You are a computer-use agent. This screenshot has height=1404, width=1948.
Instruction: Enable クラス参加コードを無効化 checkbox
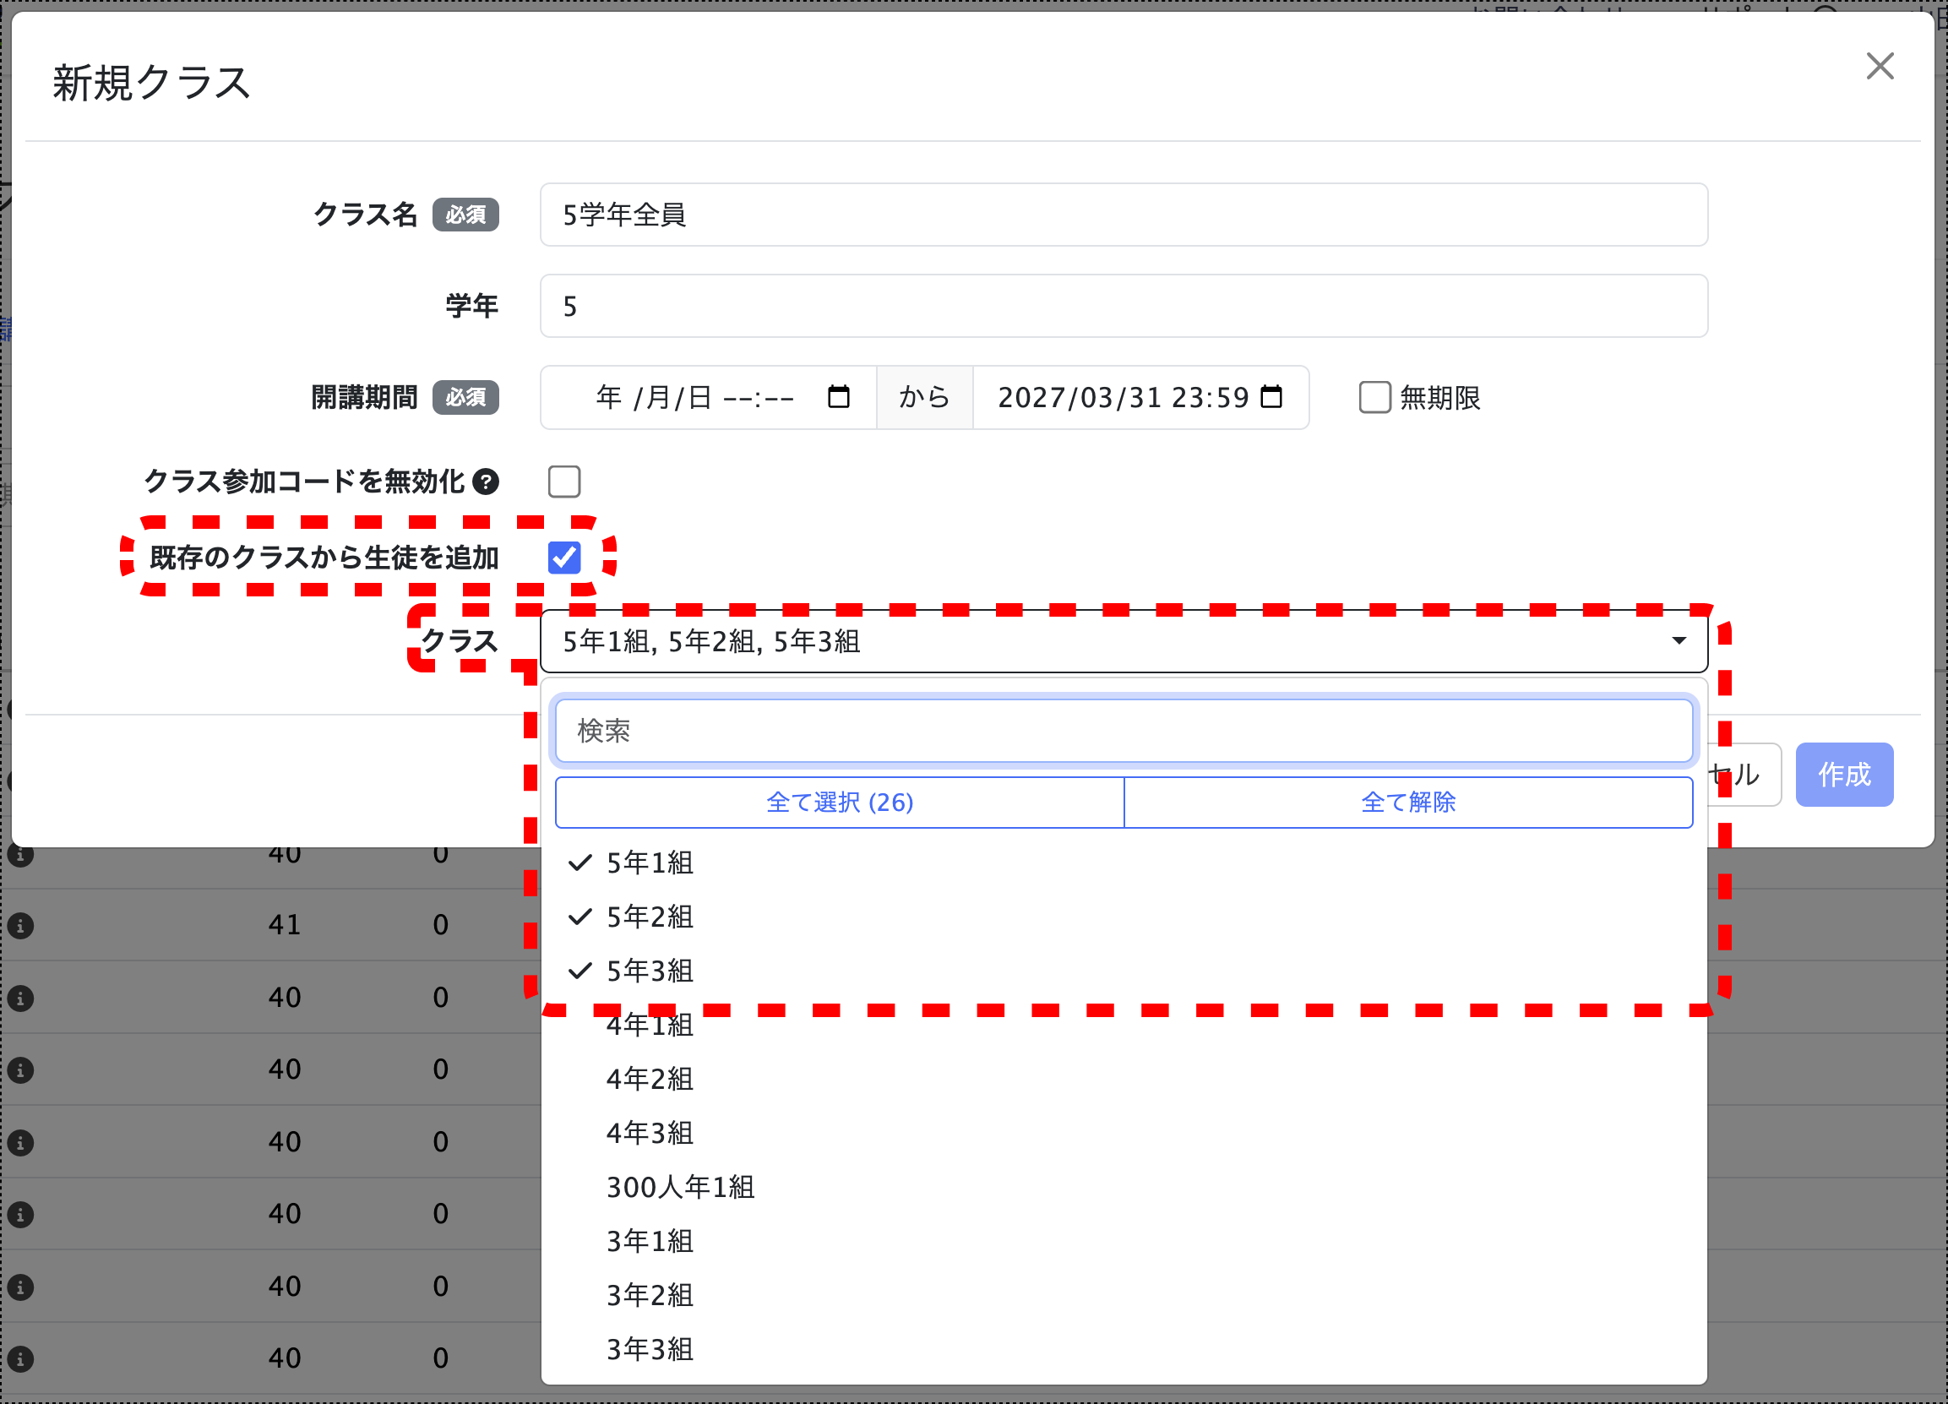pos(564,482)
